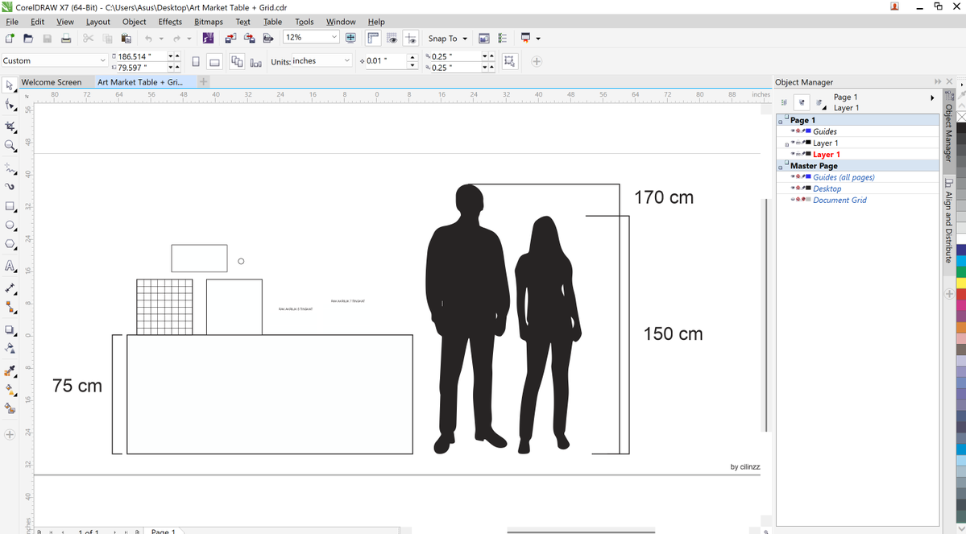Select the Smart Fill tool
The height and width of the screenshot is (534, 966).
tap(9, 408)
